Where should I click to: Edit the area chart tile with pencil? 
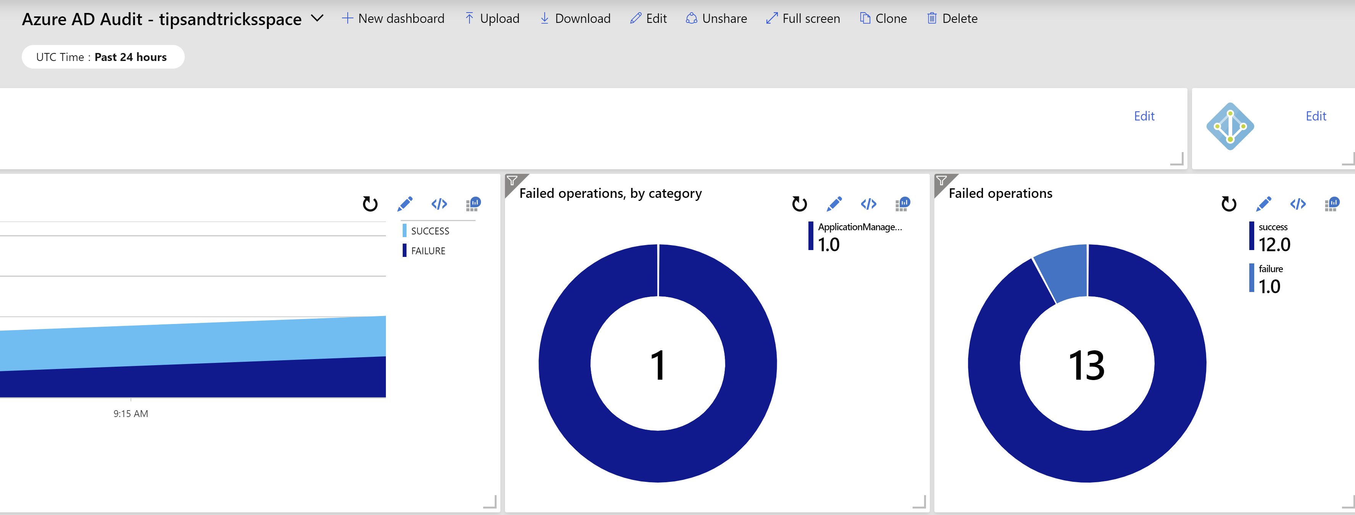[405, 204]
